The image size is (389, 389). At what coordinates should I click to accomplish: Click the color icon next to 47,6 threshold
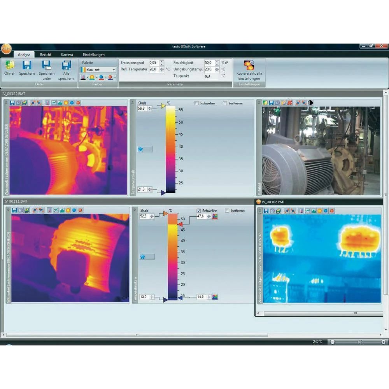215,216
